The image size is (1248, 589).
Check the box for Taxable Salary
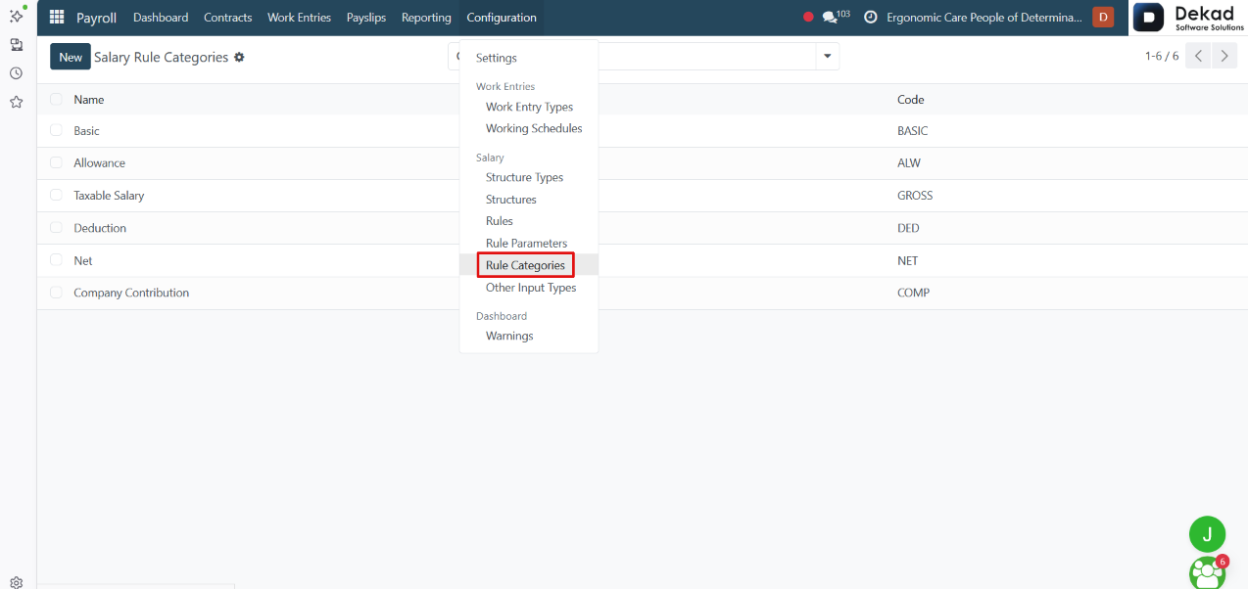[x=56, y=196]
